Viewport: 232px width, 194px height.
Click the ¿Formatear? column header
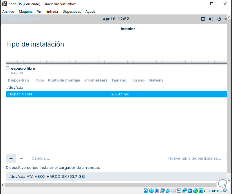point(96,80)
